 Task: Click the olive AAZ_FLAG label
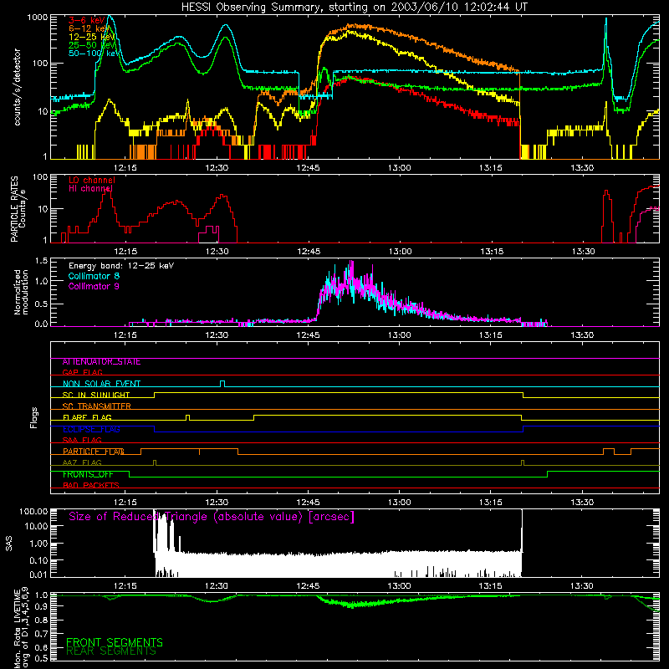[82, 463]
